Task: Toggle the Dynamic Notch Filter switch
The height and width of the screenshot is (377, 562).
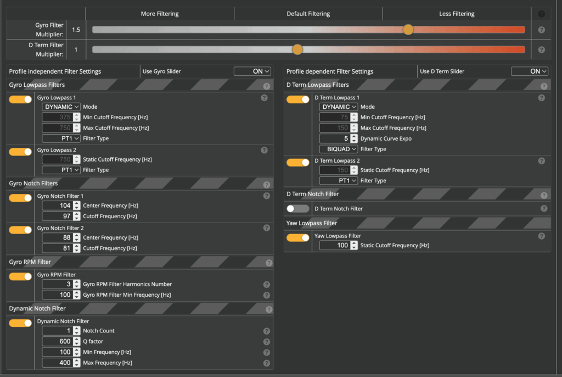Action: pyautogui.click(x=20, y=323)
